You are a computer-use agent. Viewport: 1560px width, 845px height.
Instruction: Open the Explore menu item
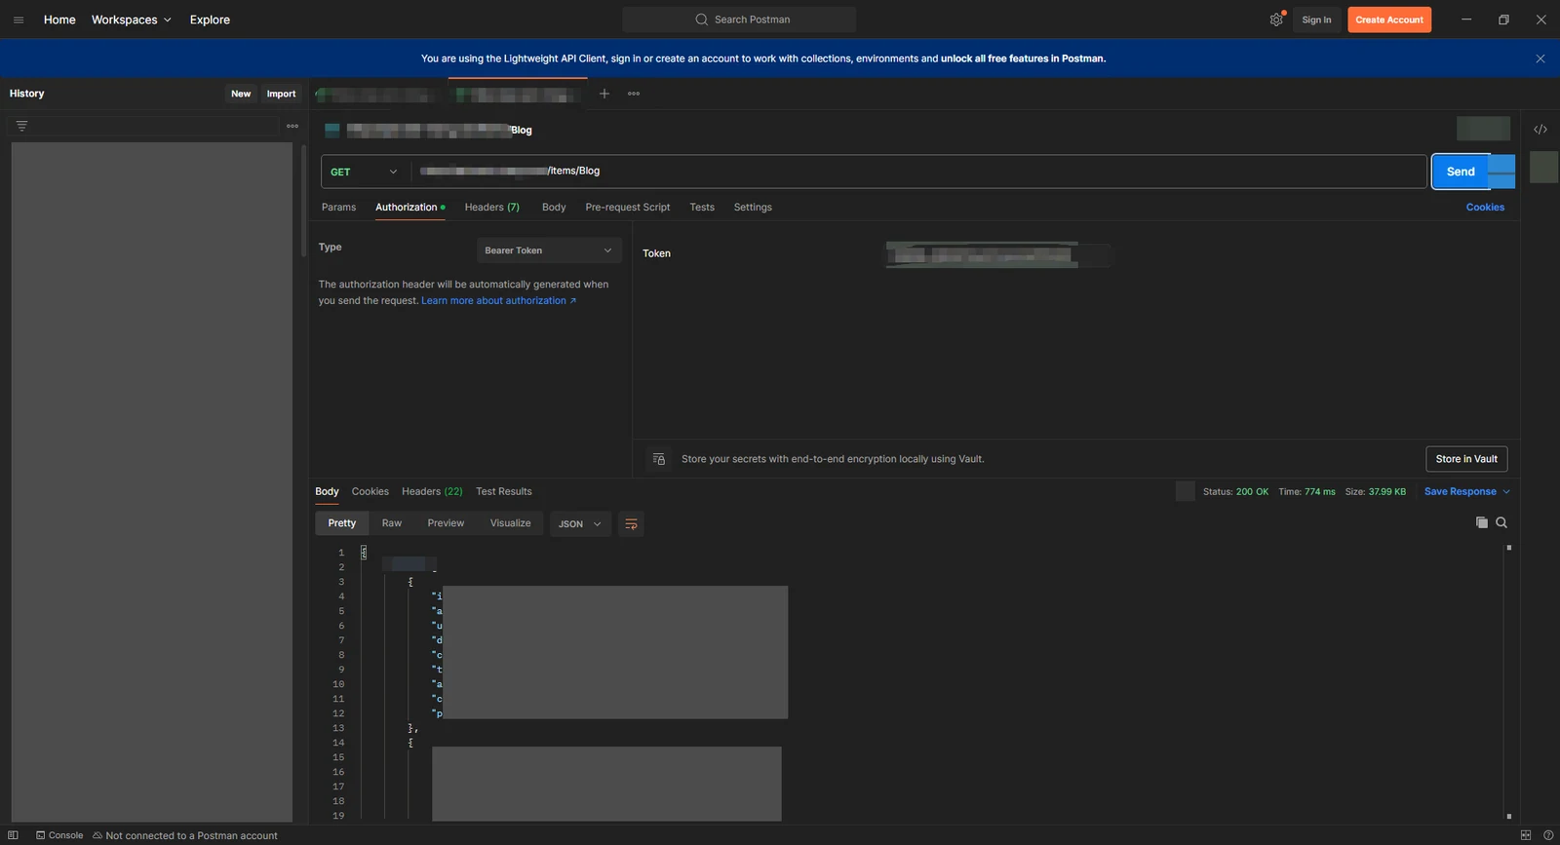point(210,19)
